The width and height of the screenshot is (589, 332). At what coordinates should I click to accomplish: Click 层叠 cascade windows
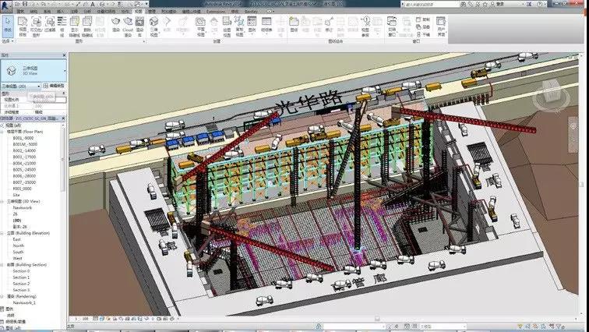(423, 26)
